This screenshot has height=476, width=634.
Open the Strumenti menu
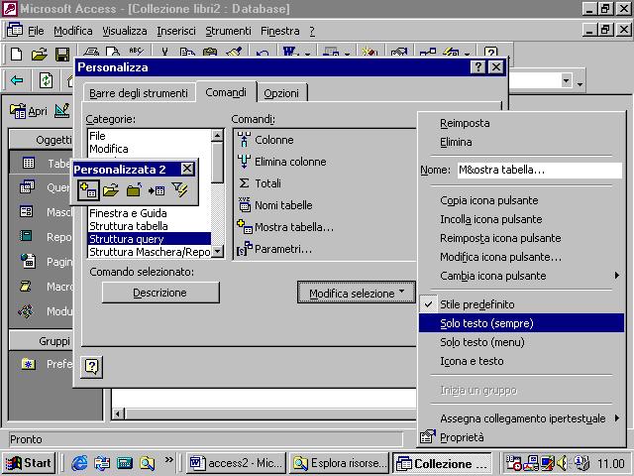228,31
